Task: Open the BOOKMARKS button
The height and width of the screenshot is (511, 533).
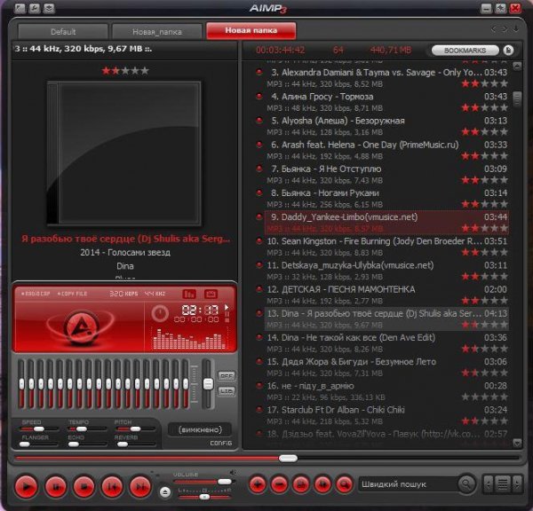Action: coord(465,51)
